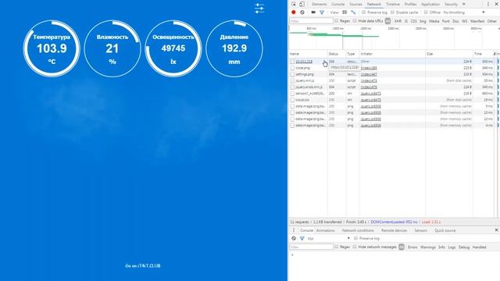
Task: Filter requests by WS type
Action: coord(465,21)
